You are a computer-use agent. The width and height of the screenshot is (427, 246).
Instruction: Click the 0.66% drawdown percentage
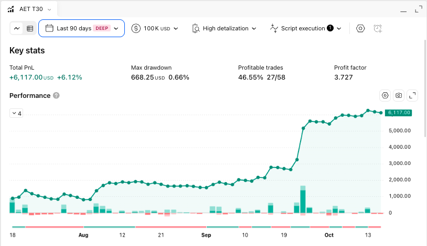click(179, 77)
